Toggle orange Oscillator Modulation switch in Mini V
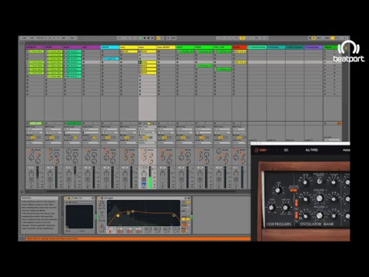This screenshot has width=369, height=277. (294, 190)
